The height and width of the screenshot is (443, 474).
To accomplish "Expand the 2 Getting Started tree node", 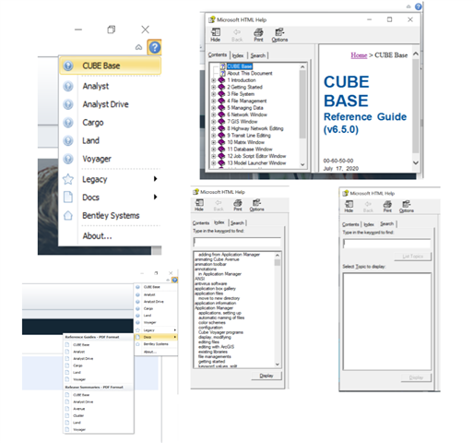I will pyautogui.click(x=214, y=87).
